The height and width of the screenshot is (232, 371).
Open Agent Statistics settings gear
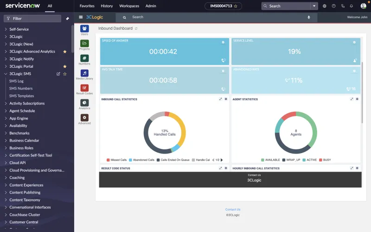tap(357, 99)
